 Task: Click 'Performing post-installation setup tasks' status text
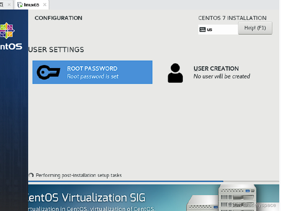pyautogui.click(x=79, y=175)
